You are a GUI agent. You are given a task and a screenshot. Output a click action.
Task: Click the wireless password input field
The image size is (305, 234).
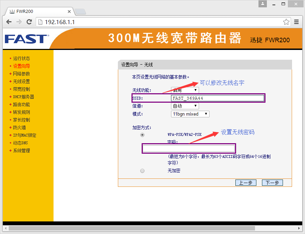pos(189,149)
